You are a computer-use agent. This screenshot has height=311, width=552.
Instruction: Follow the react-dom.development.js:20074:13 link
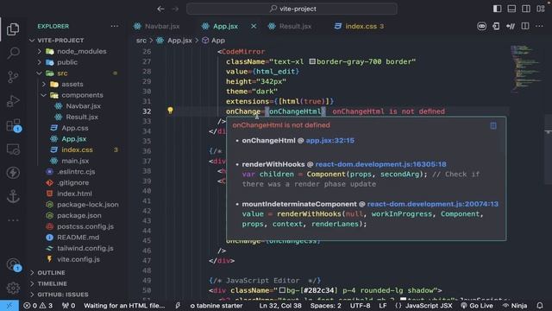pos(433,204)
